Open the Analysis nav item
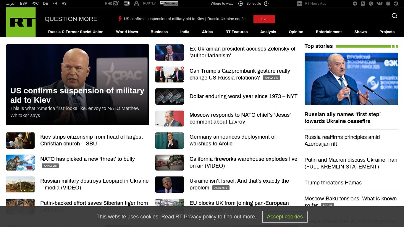Screen dimensions: 404x227 268,32
